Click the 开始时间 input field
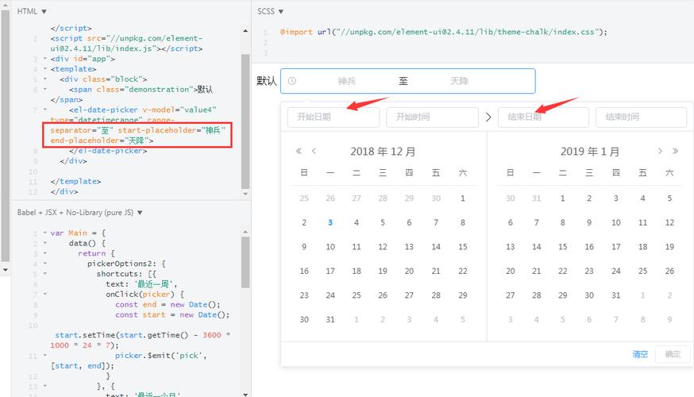This screenshot has width=694, height=397. coord(432,118)
